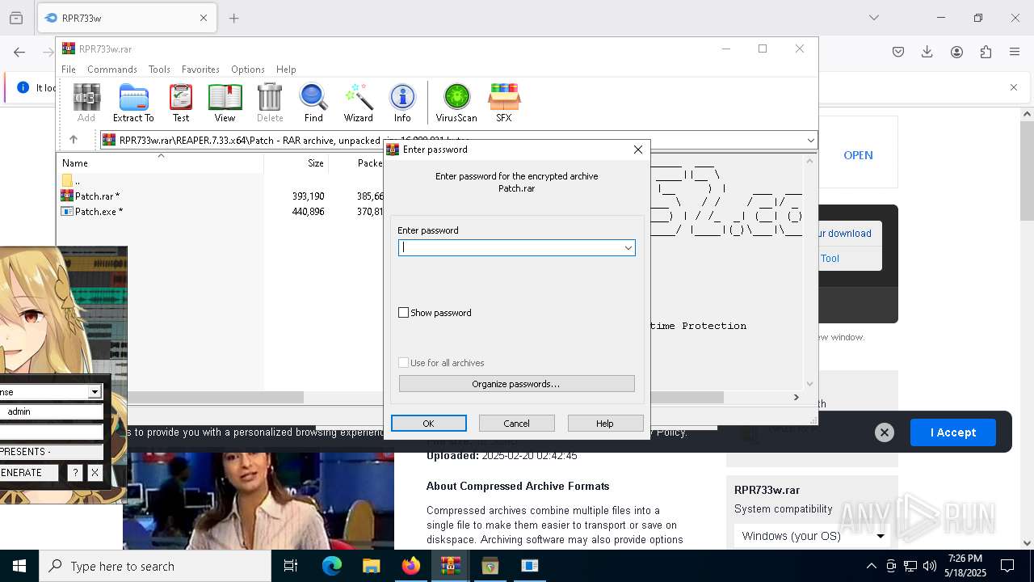The height and width of the screenshot is (582, 1034).
Task: Toggle Show password checkbox
Action: click(x=403, y=313)
